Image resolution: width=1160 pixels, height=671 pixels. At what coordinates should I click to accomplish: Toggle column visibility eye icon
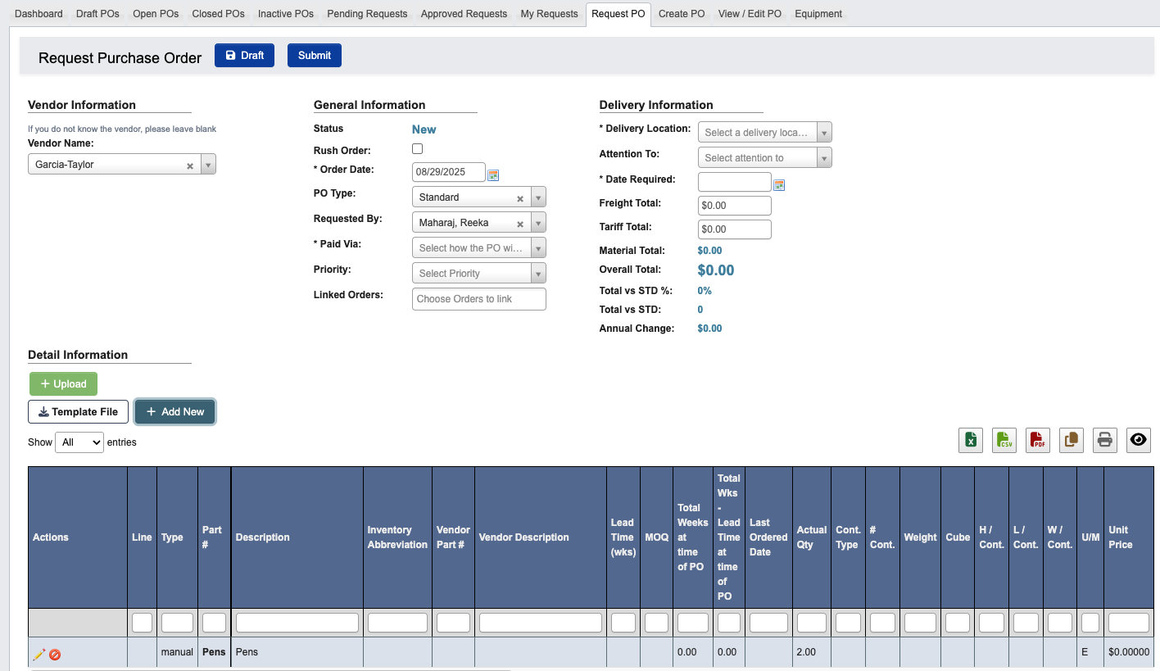click(1139, 440)
